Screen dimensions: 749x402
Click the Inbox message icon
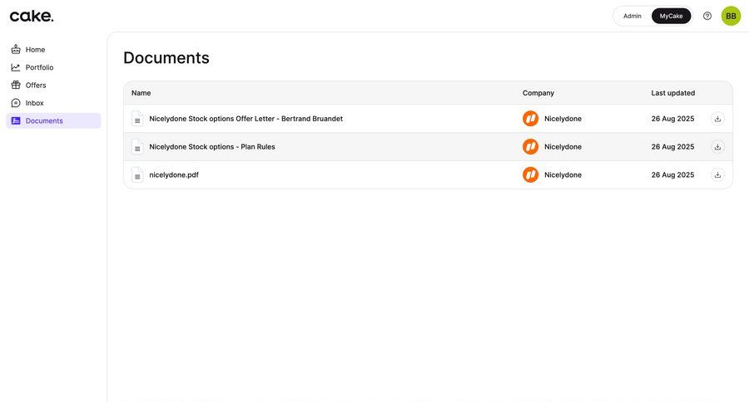[16, 103]
